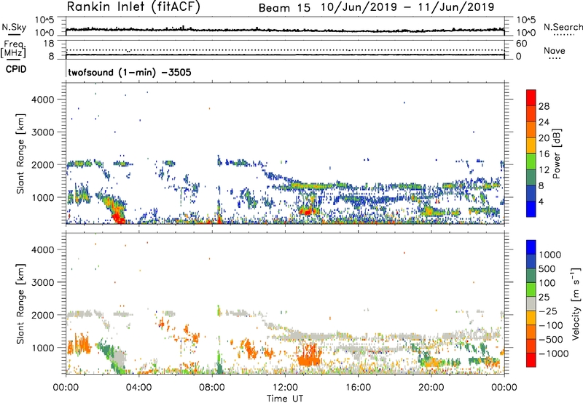Click the '1000' velocity colorbar tick value
Viewport: 583px width, 403px height.
coord(550,255)
